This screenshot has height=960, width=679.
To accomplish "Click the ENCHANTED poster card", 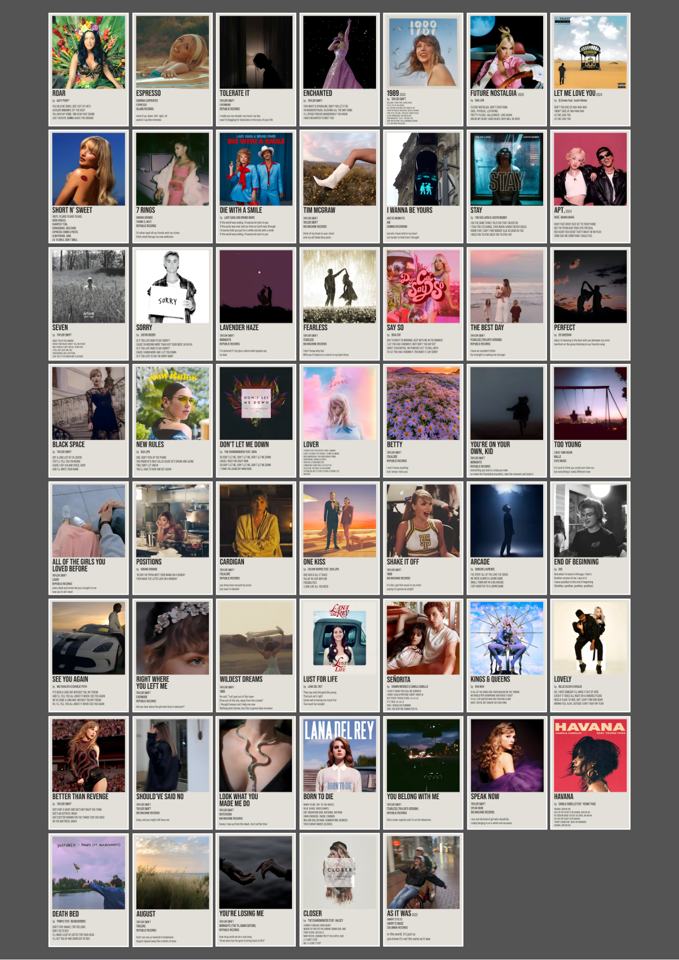I will pyautogui.click(x=339, y=70).
